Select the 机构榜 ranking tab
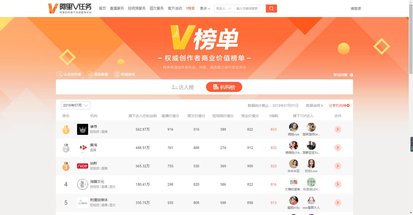413x215 pixels. [224, 87]
